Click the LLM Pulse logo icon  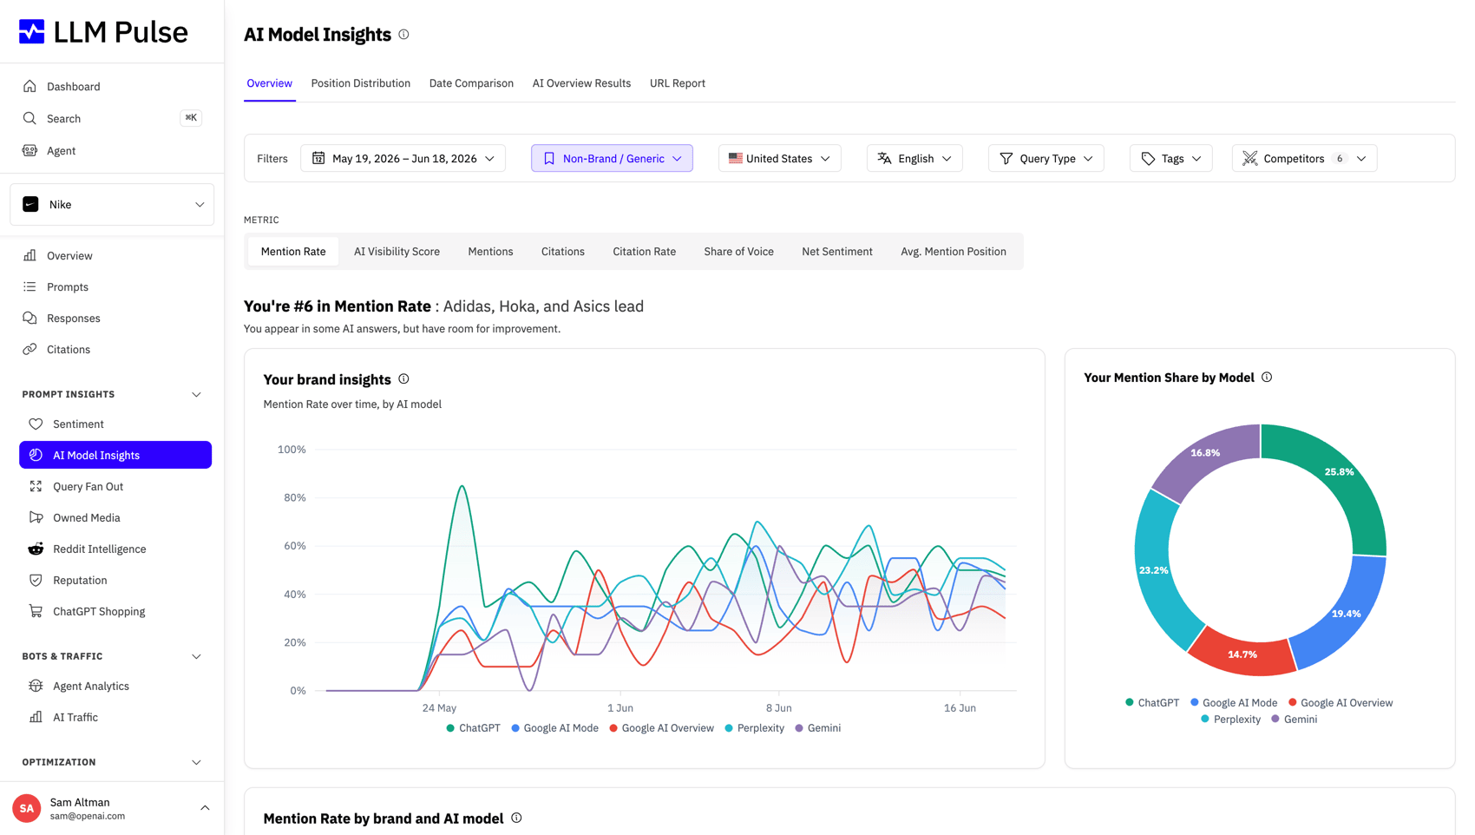(x=32, y=31)
